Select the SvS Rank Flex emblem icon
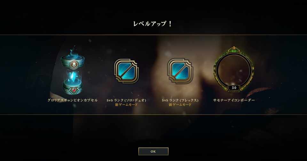Screen dimensions: 307x161 click(180, 71)
